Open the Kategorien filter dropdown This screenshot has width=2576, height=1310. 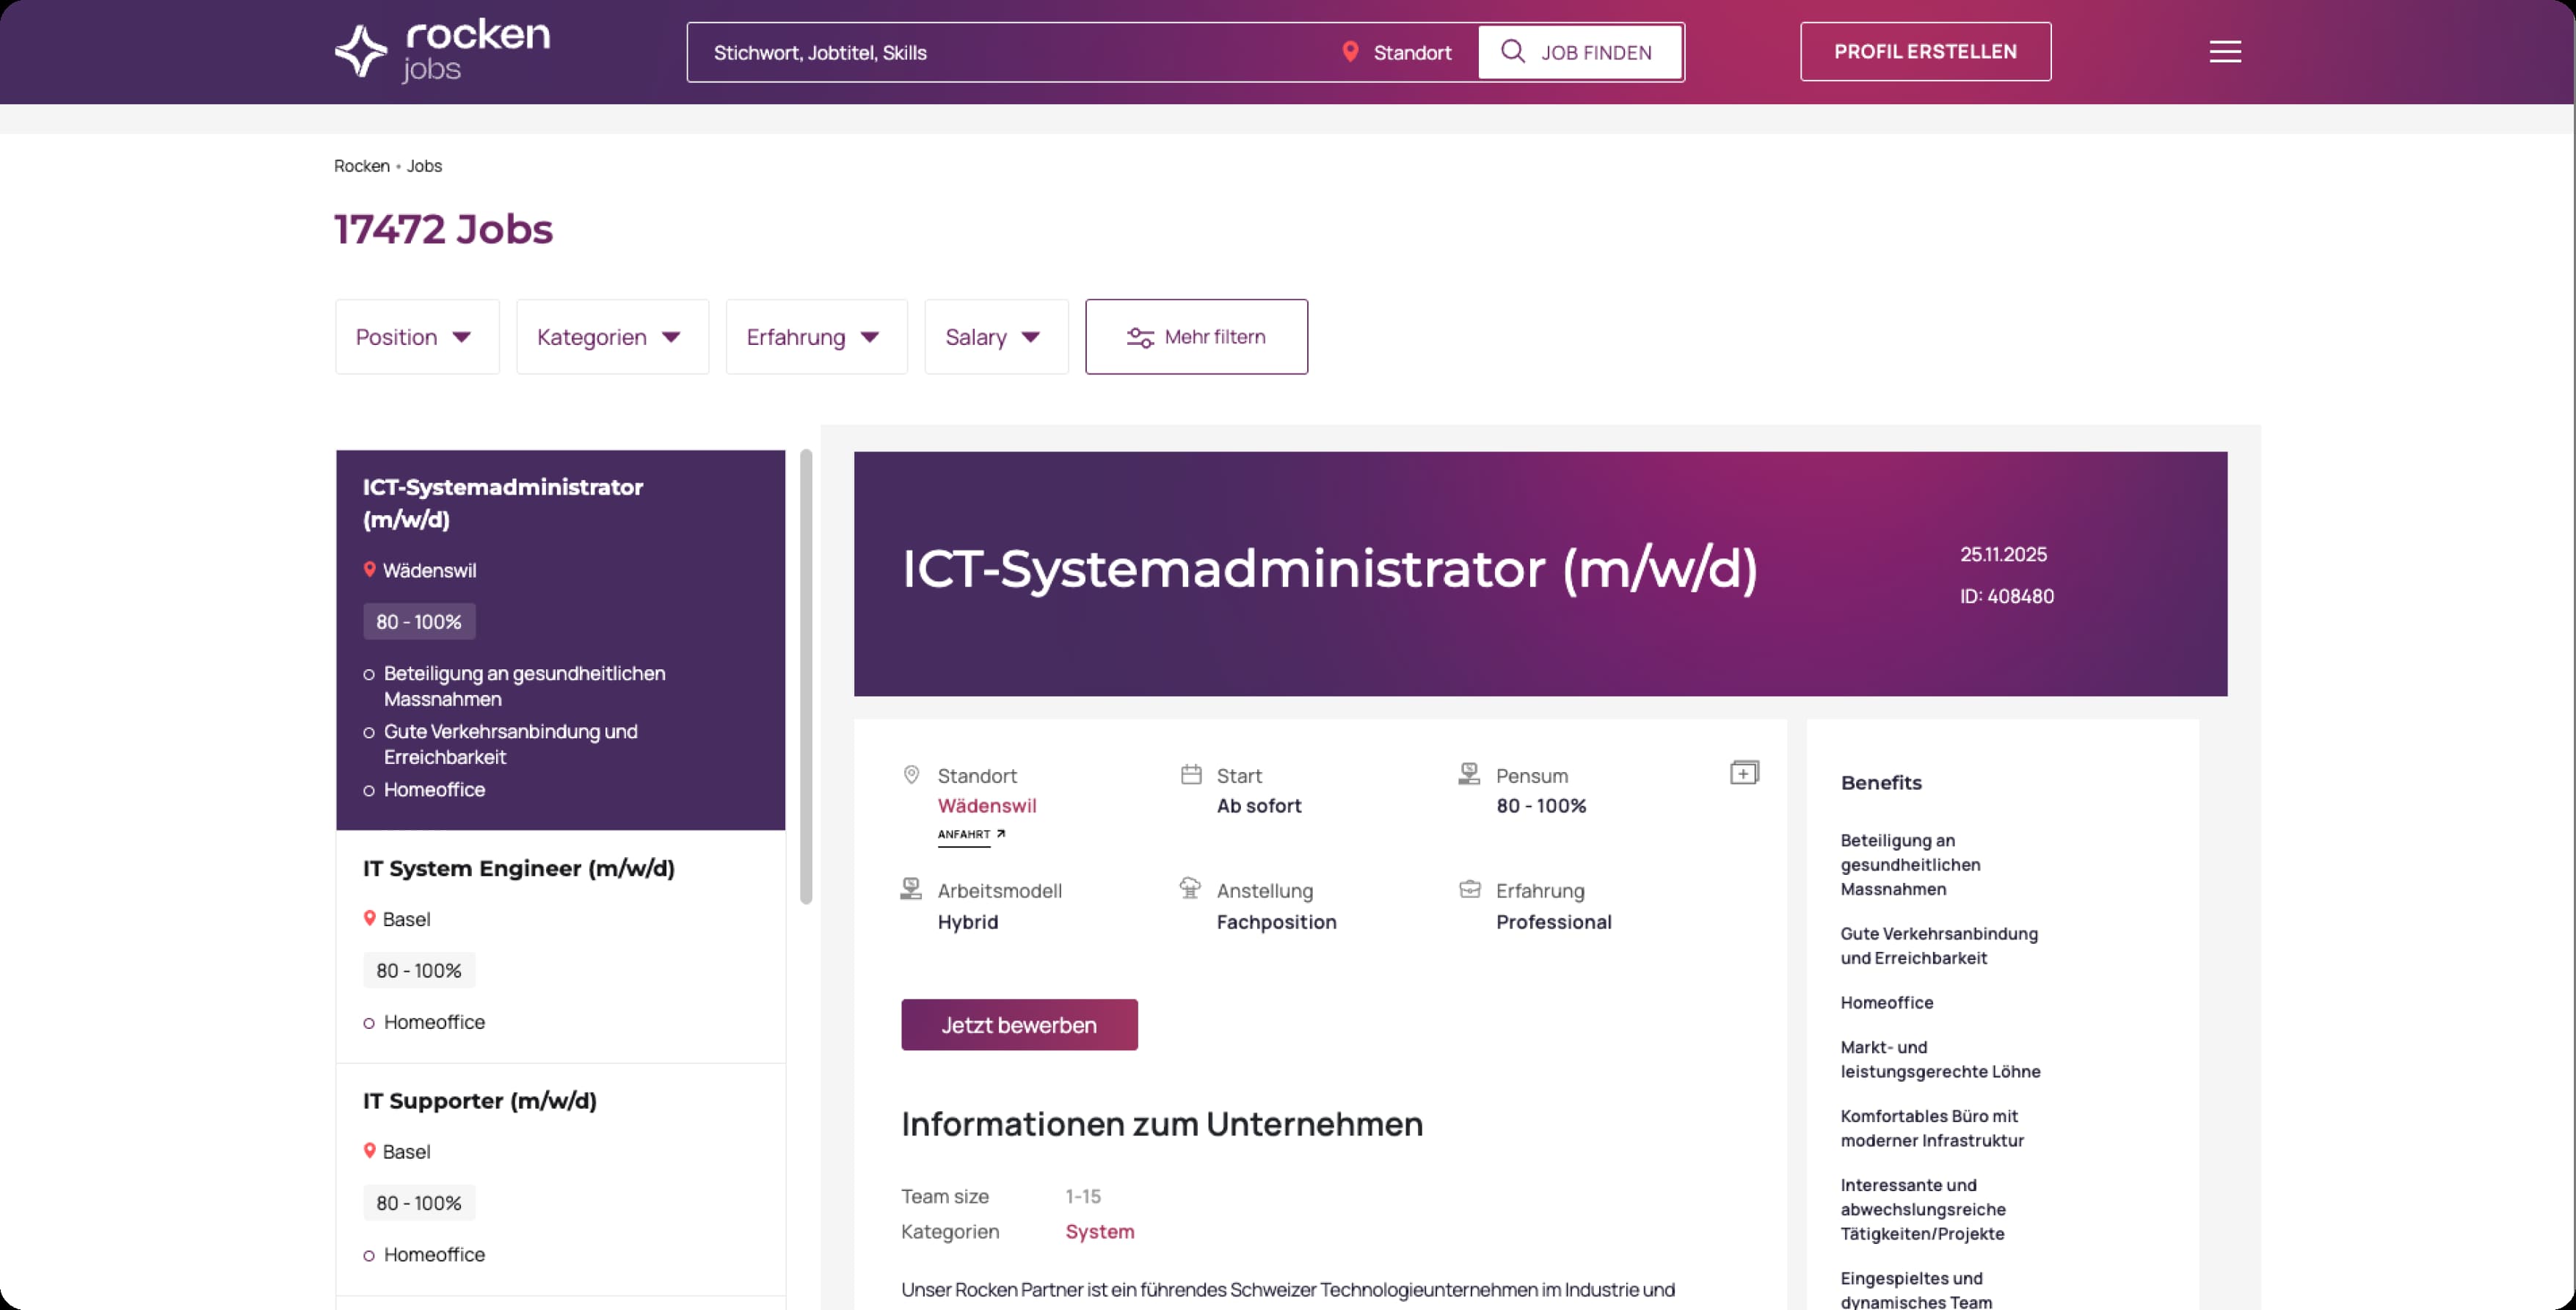[612, 337]
